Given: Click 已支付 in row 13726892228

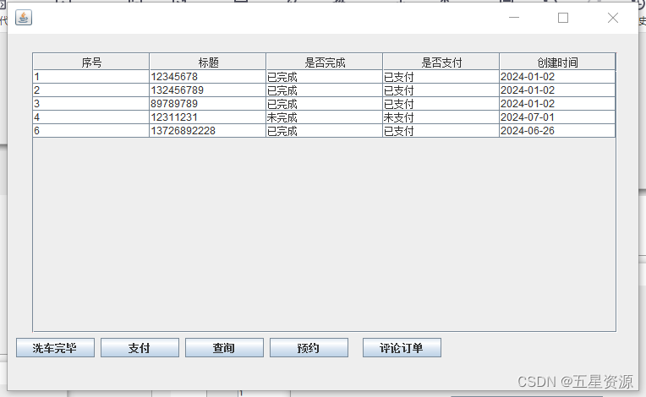Looking at the screenshot, I should coord(441,131).
